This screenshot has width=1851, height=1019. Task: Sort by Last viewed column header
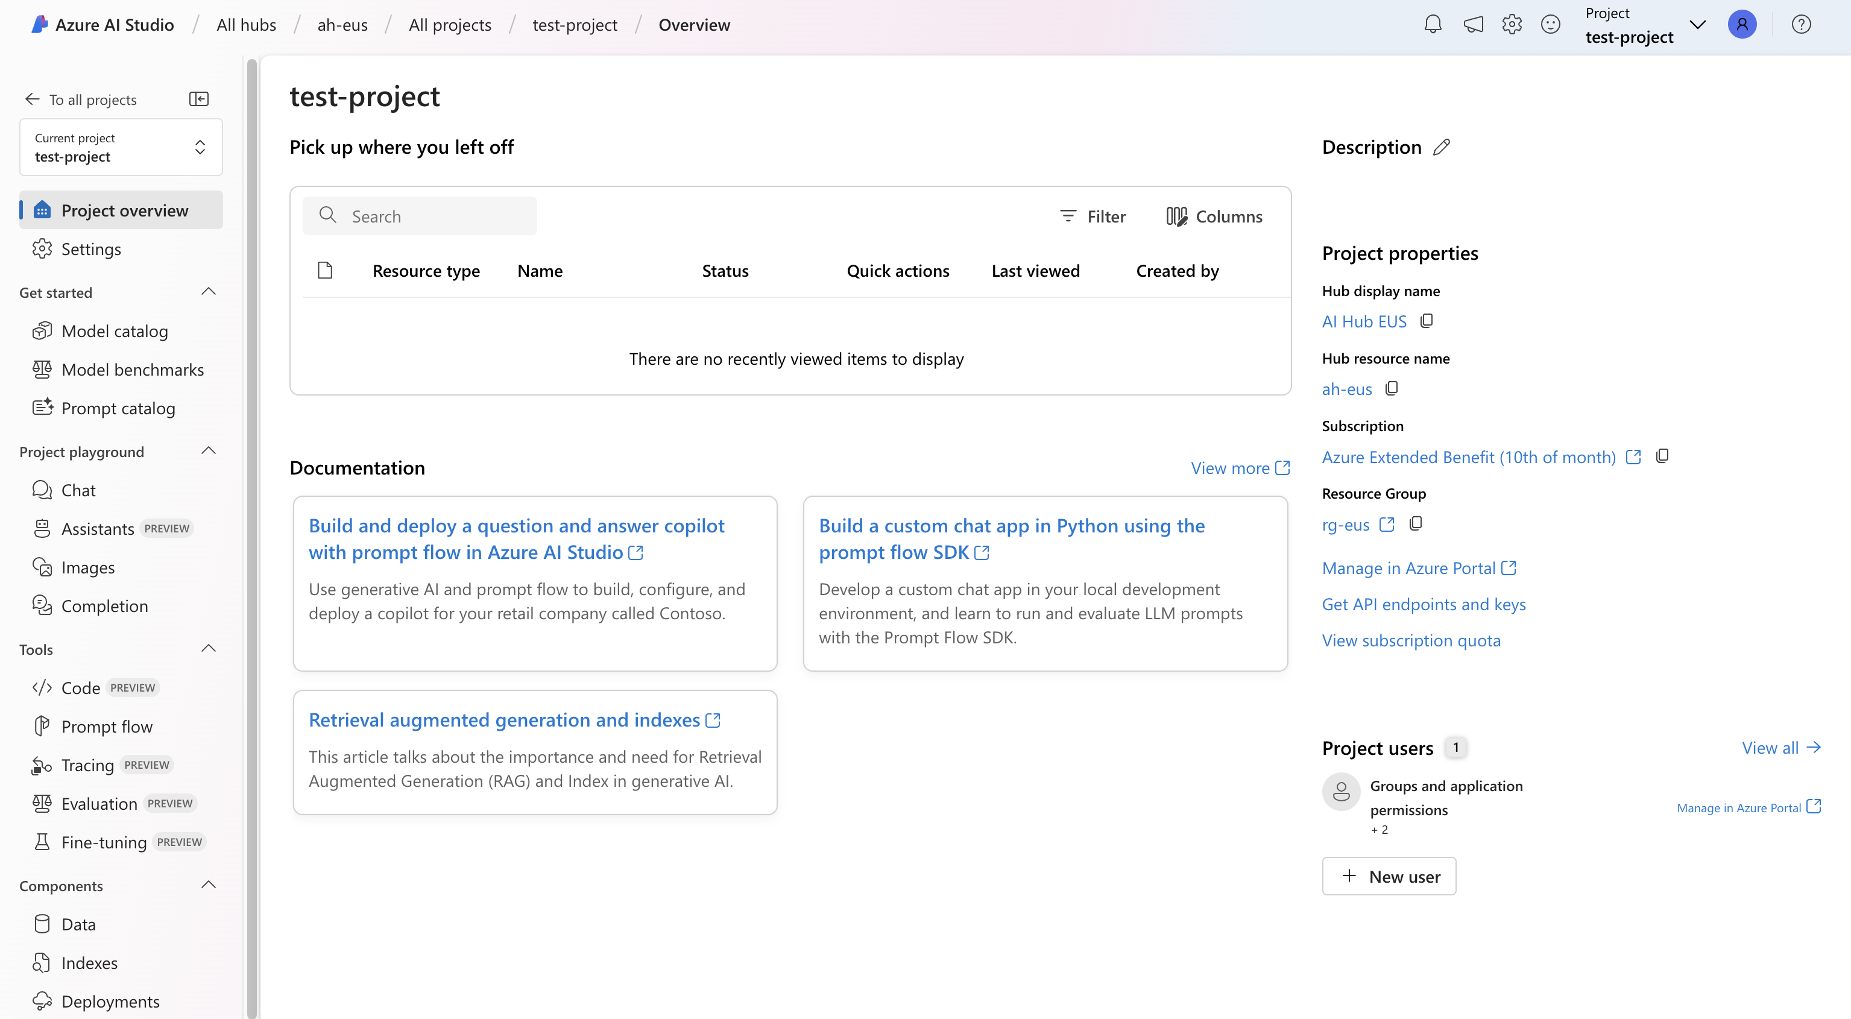tap(1035, 271)
